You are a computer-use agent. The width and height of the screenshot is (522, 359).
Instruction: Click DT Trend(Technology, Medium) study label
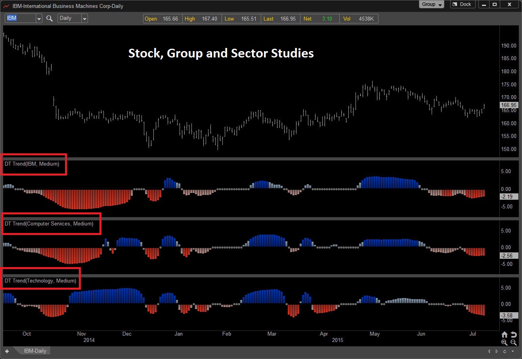click(x=40, y=281)
